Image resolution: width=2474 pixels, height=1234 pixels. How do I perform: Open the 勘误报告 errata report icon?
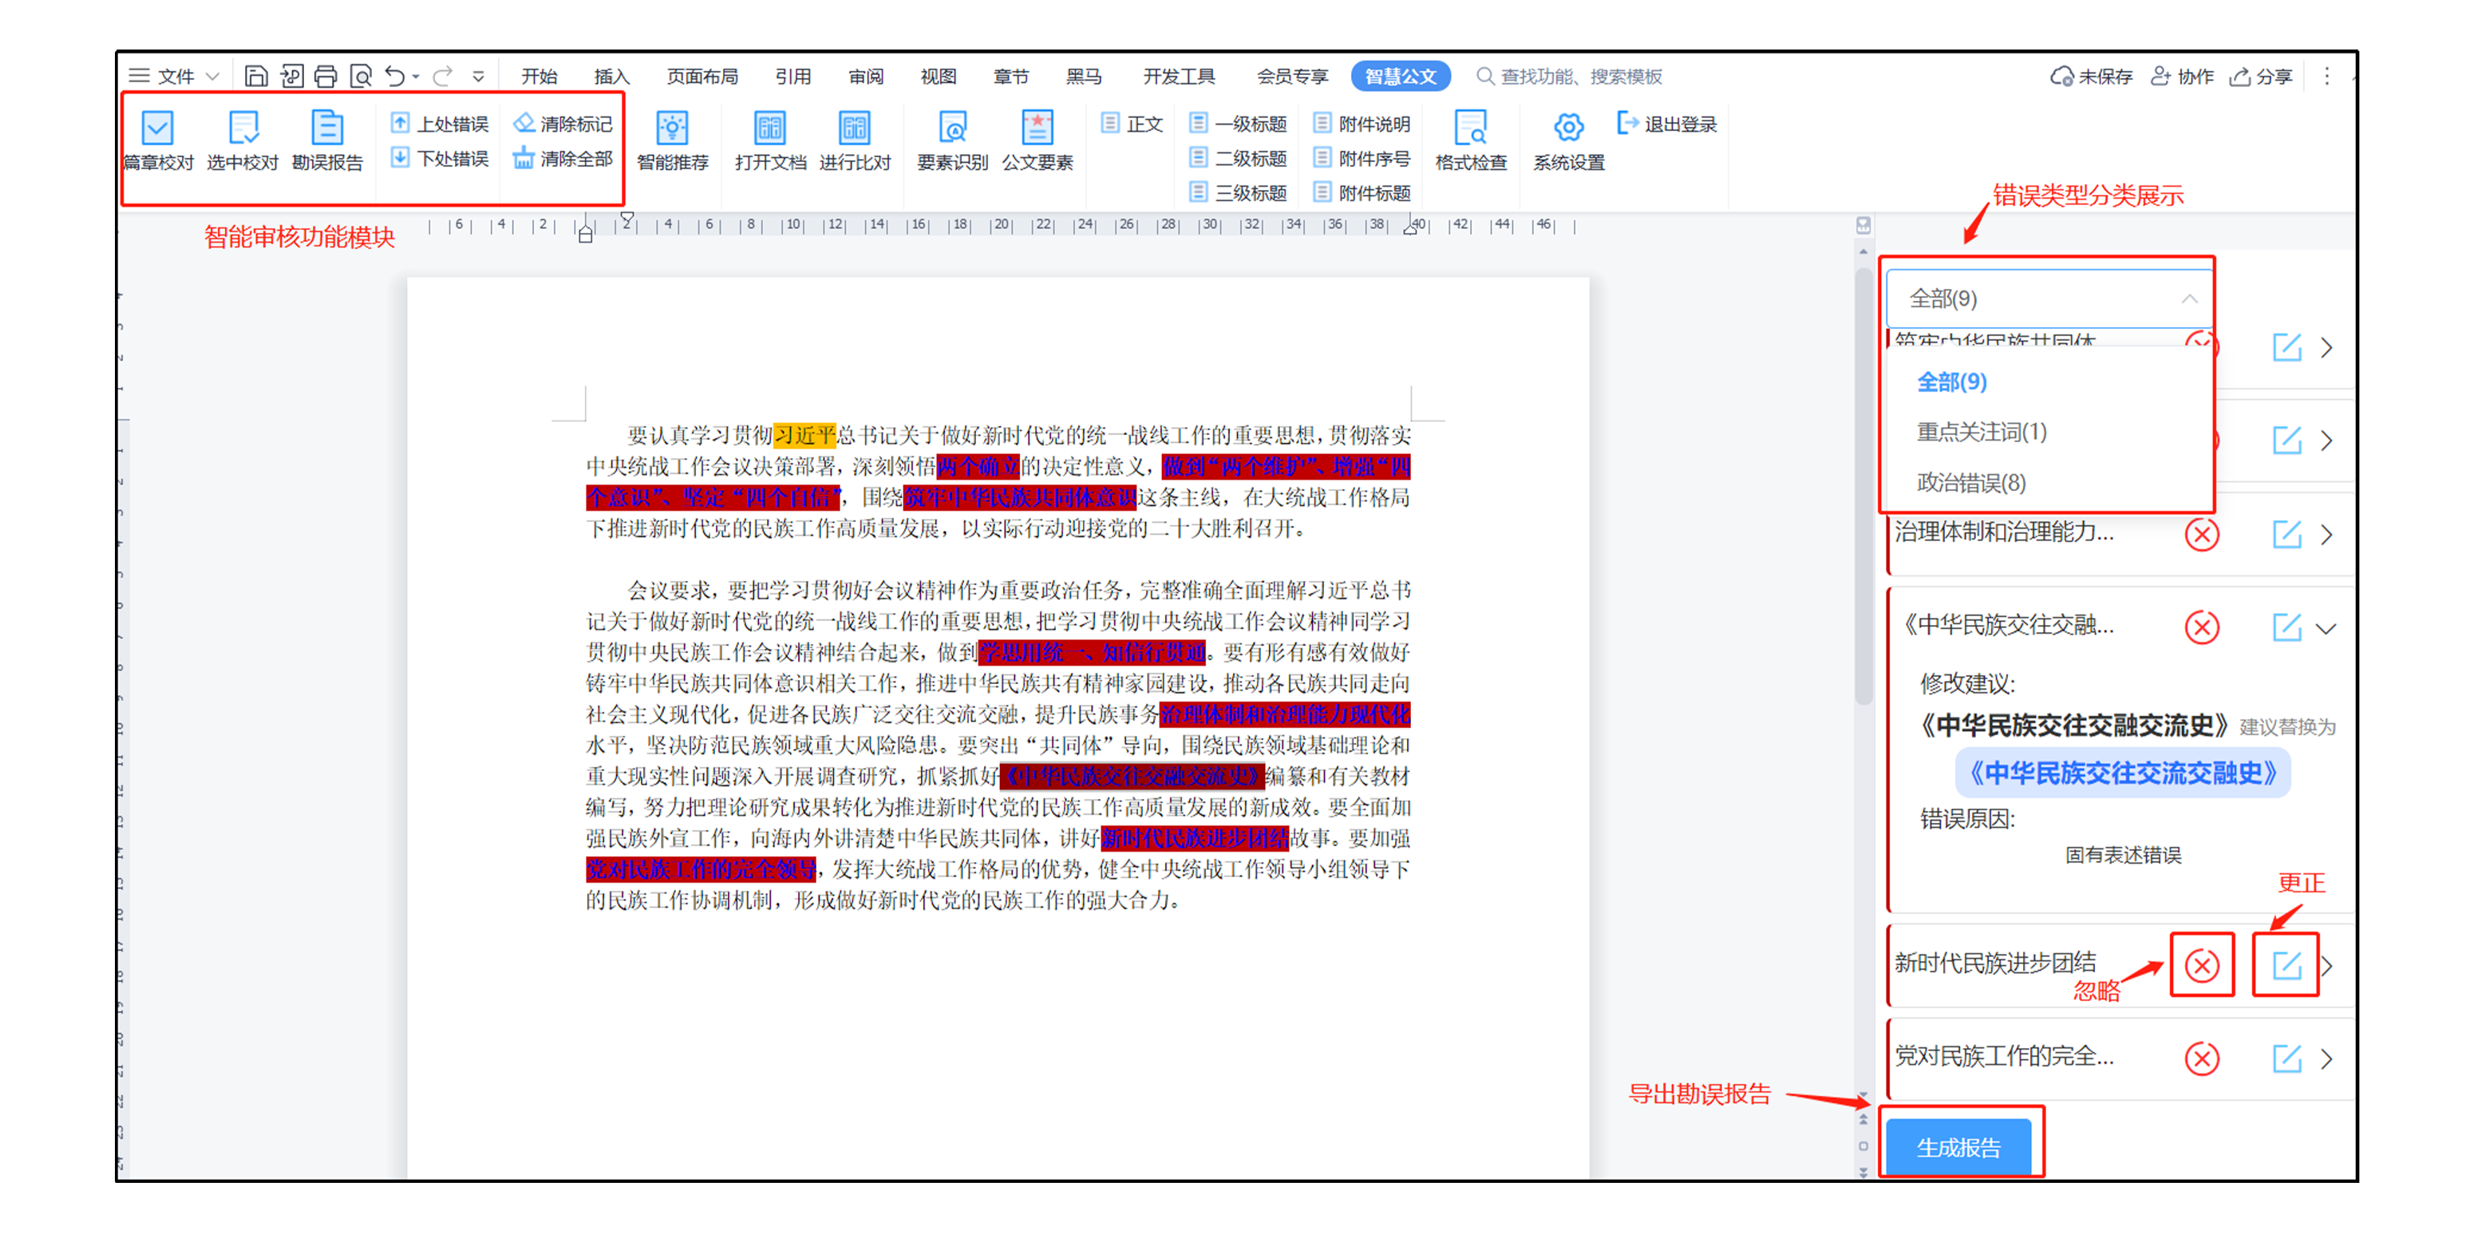tap(326, 129)
